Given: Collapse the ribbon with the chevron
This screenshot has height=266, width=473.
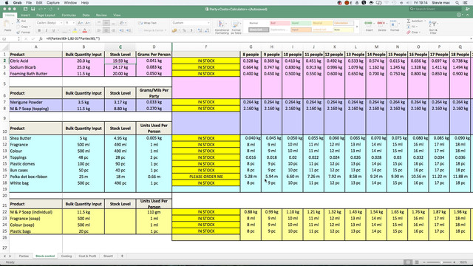Looking at the screenshot, I should (468, 15).
